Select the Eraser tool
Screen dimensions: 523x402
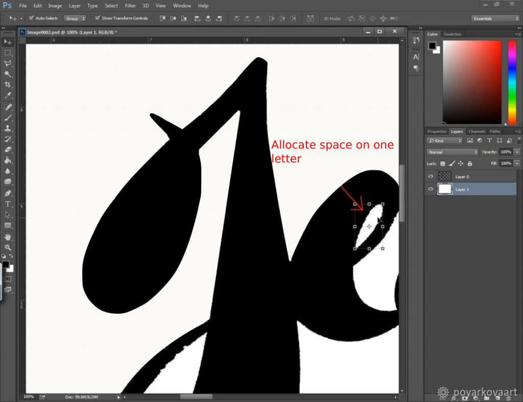[x=8, y=149]
